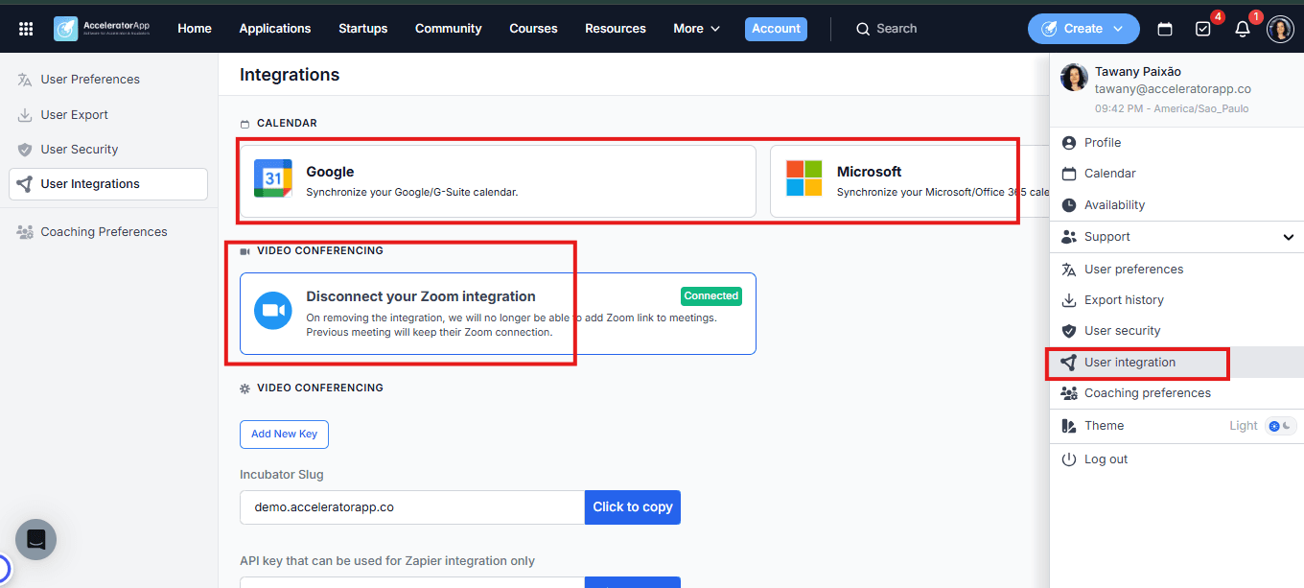Open Community in the top navigation
Screen dimensions: 1304x588
(x=449, y=29)
